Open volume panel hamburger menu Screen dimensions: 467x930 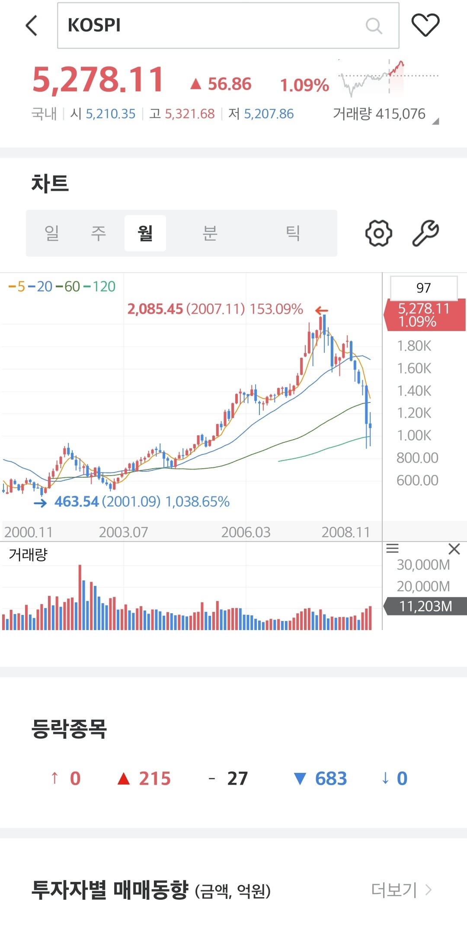click(392, 549)
